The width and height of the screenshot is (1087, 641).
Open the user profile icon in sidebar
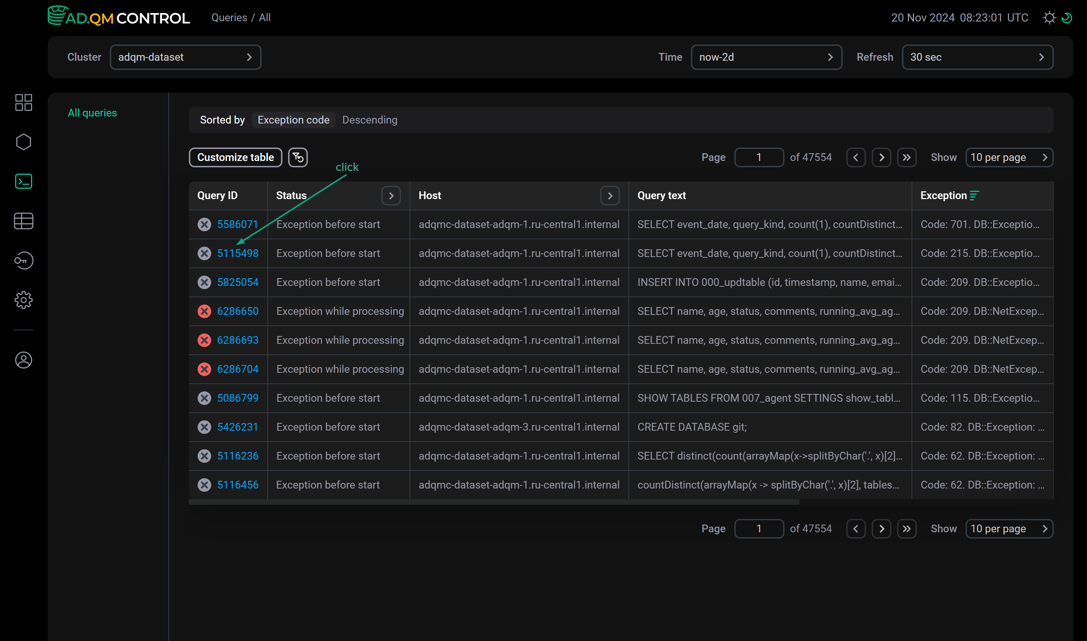pos(23,360)
